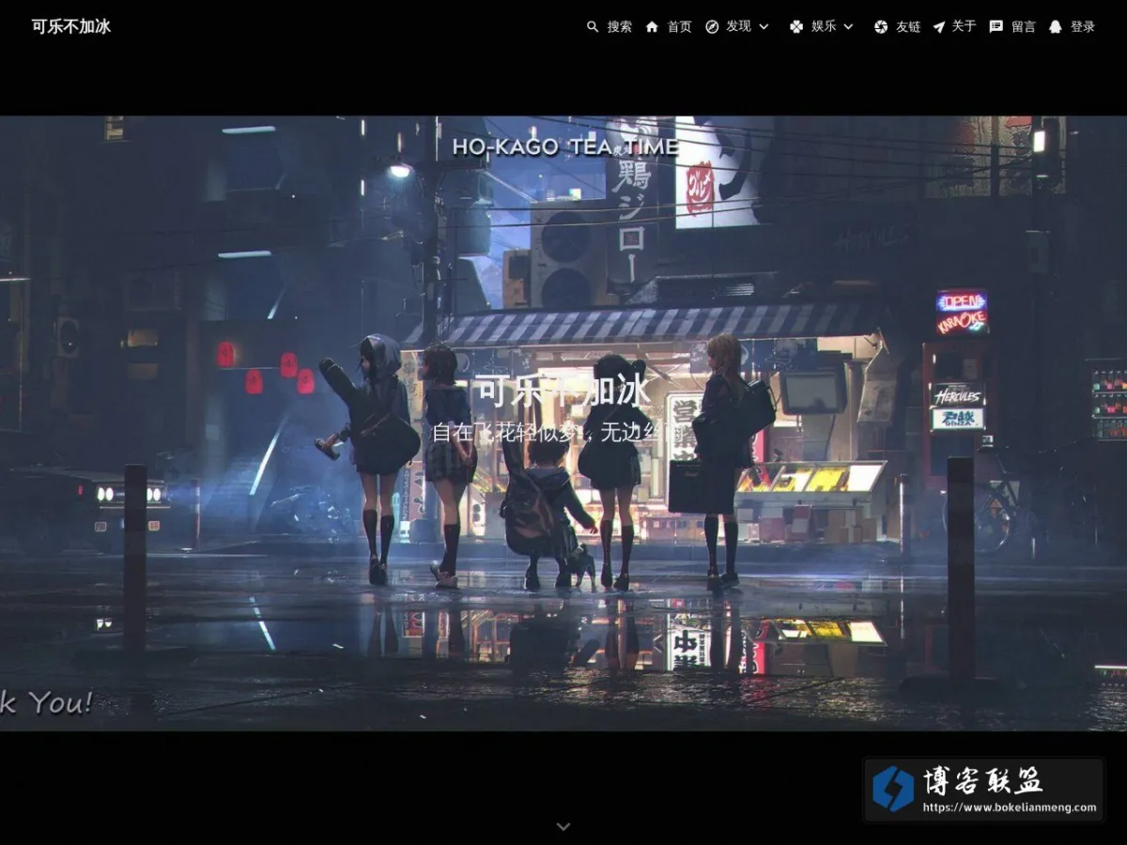Click the 可乐不加冰 hero title

click(562, 390)
